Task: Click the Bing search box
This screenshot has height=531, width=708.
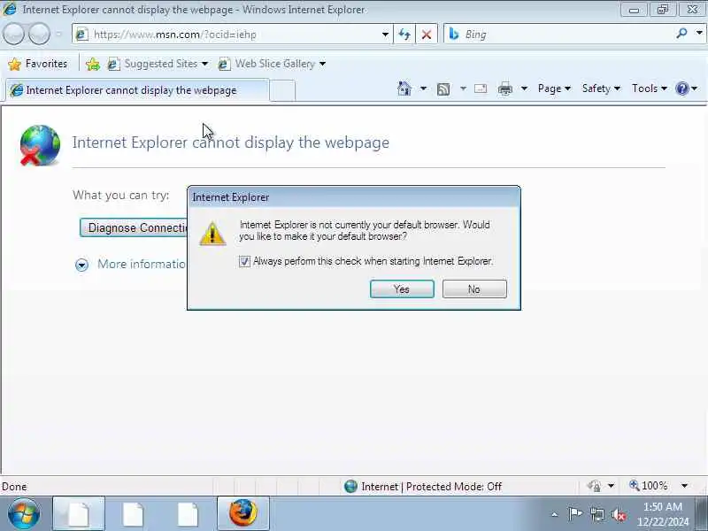Action: pos(560,35)
